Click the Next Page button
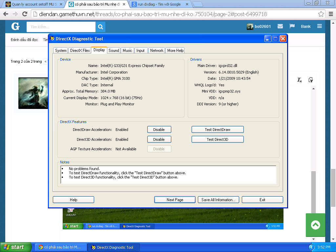The width and height of the screenshot is (336, 252). pos(175,200)
